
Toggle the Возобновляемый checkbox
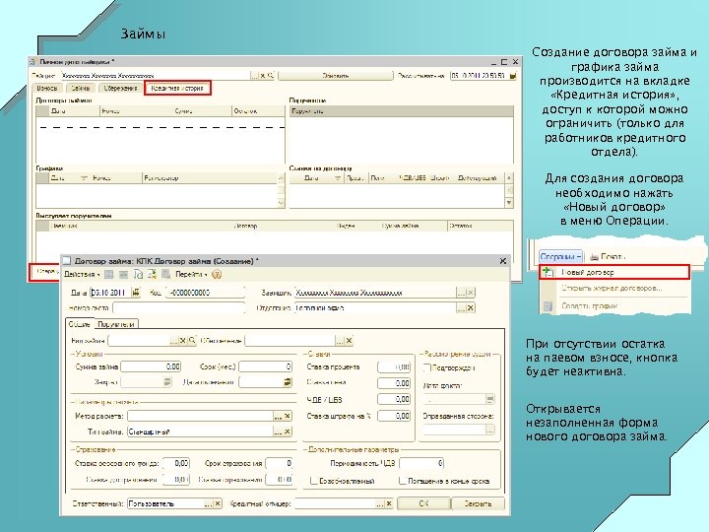coord(314,481)
